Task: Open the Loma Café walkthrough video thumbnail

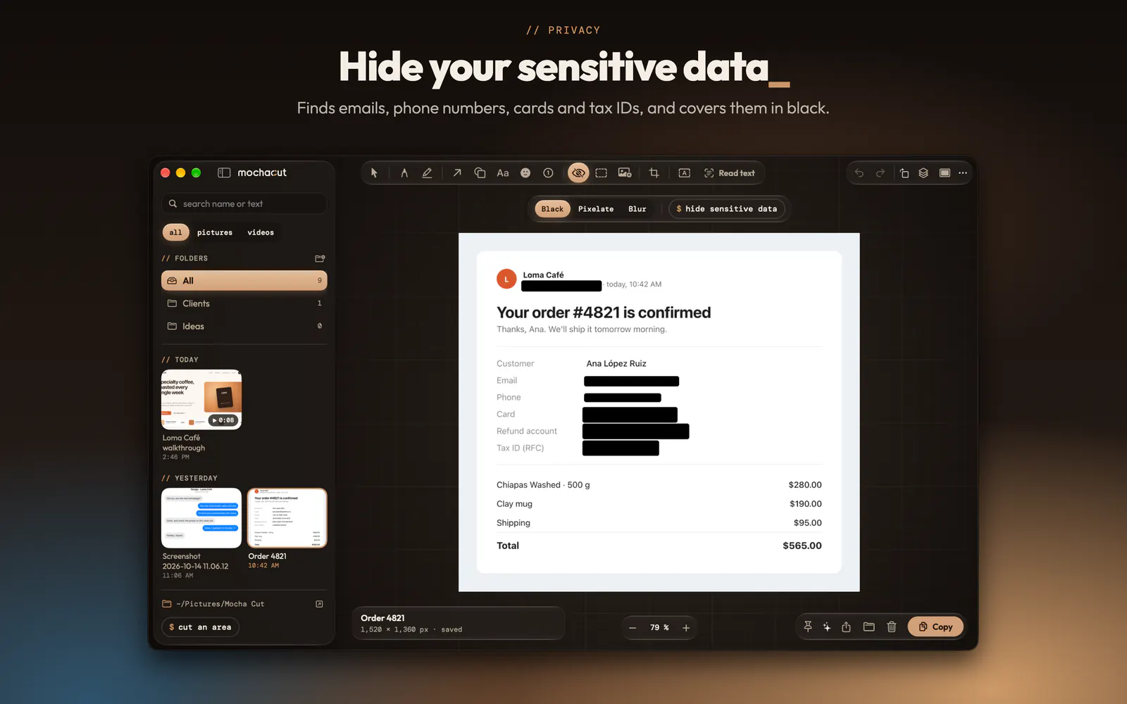Action: tap(201, 400)
